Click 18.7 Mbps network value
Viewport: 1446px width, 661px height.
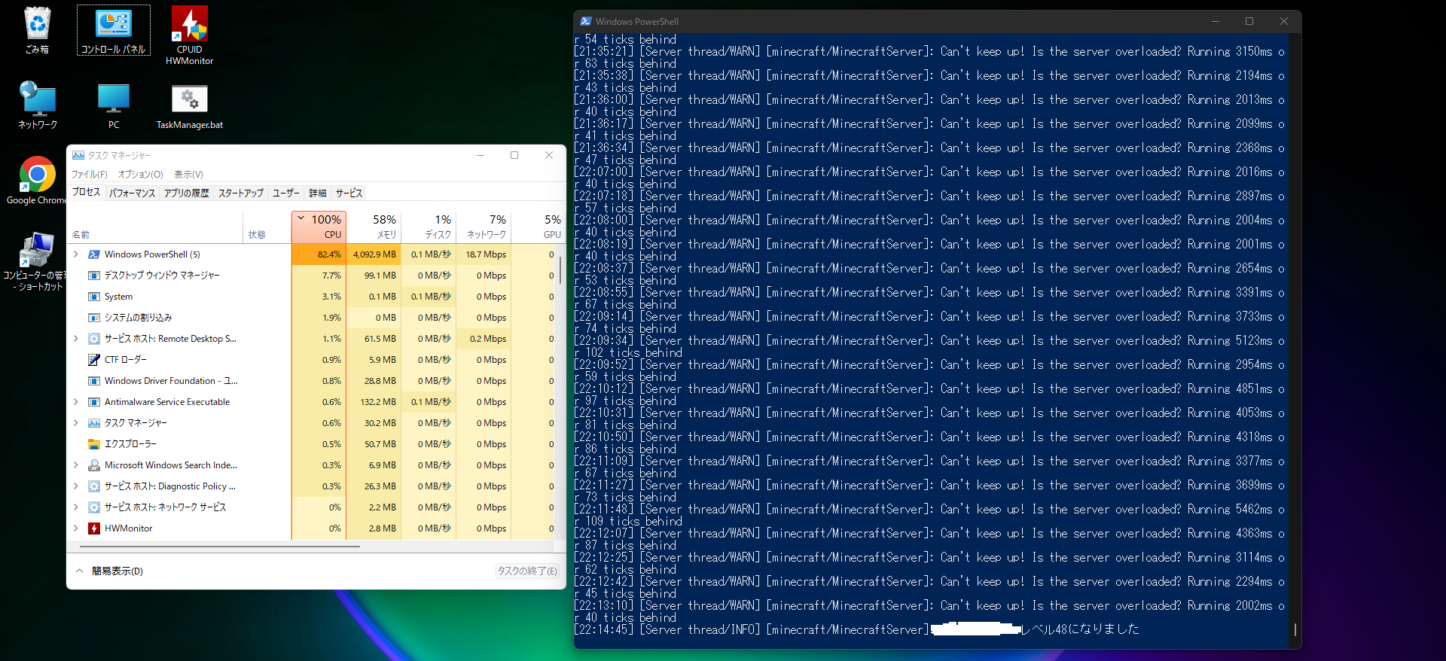pyautogui.click(x=484, y=254)
